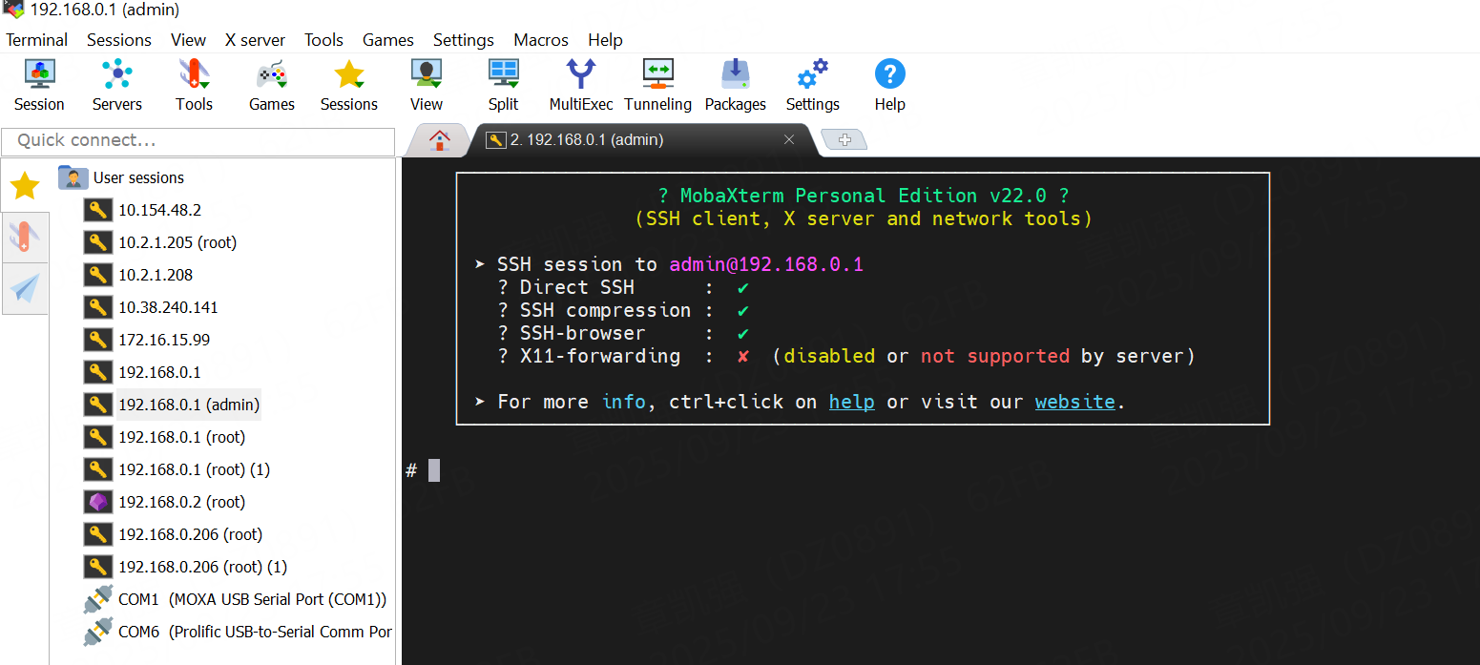The height and width of the screenshot is (665, 1480).
Task: Open the Games menu in menu bar
Action: [387, 40]
